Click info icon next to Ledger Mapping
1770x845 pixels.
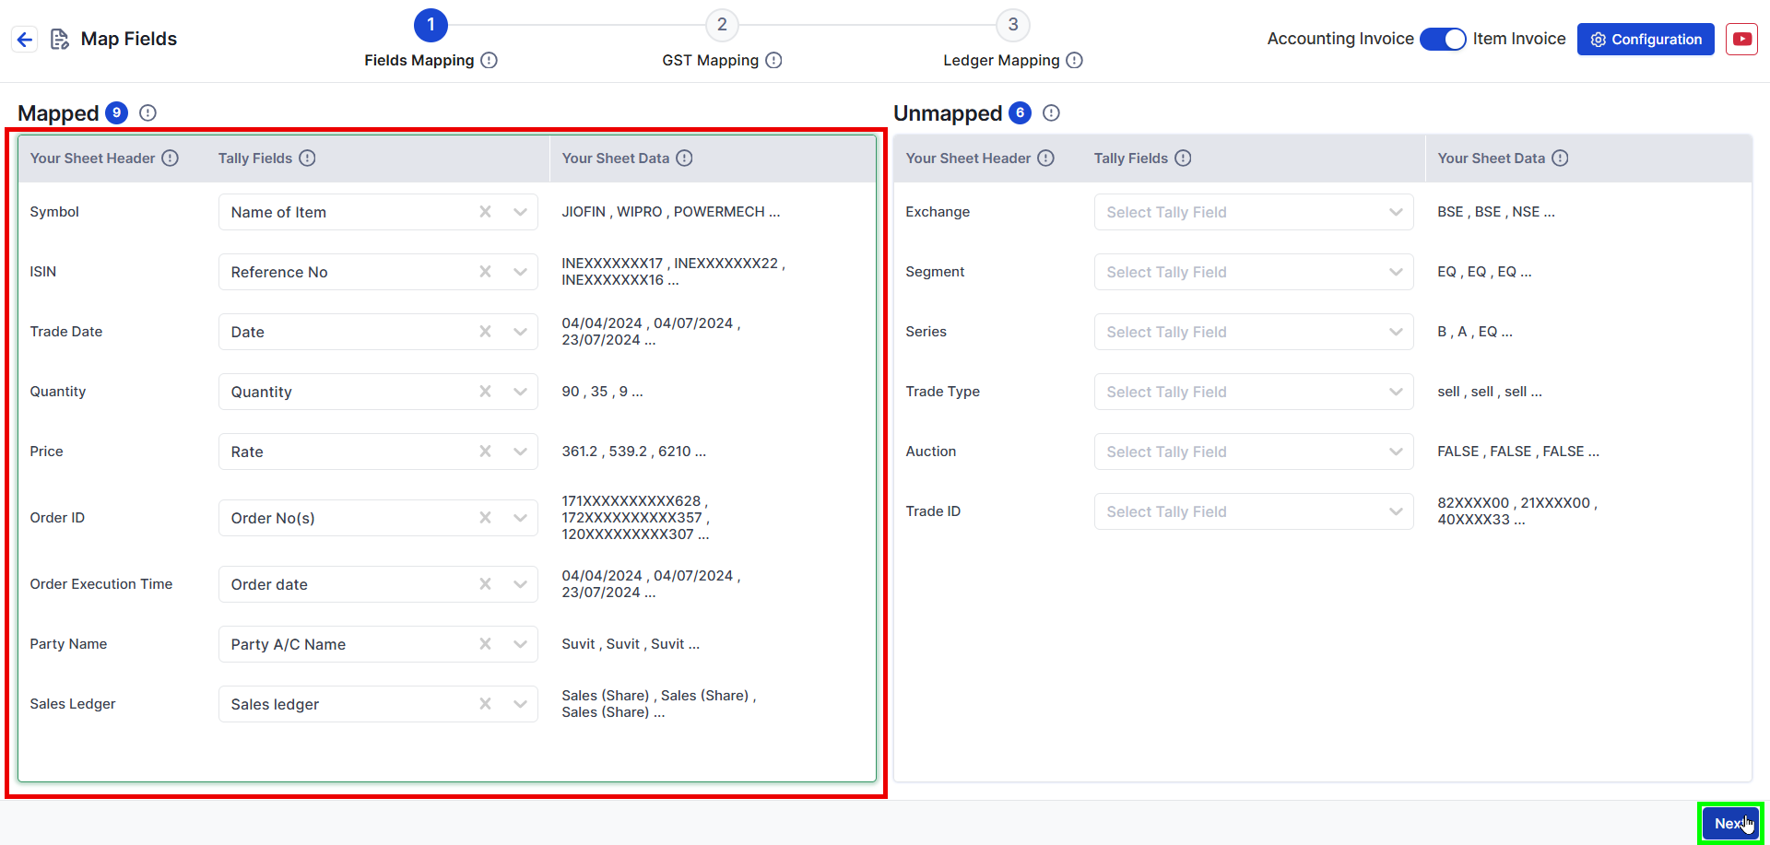[x=1075, y=60]
